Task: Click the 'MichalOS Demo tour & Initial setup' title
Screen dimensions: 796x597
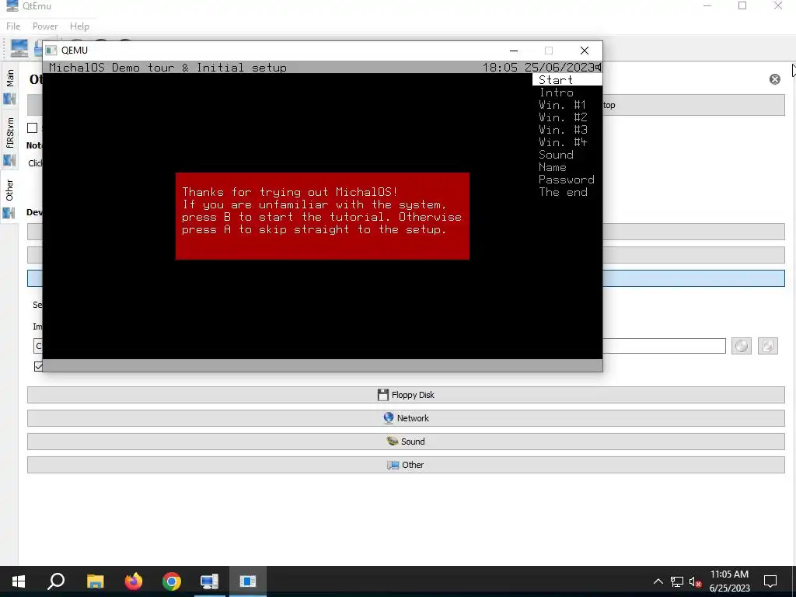Action: (x=168, y=68)
